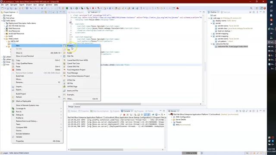Click the Debug bug icon in the toolbar

tap(71, 8)
